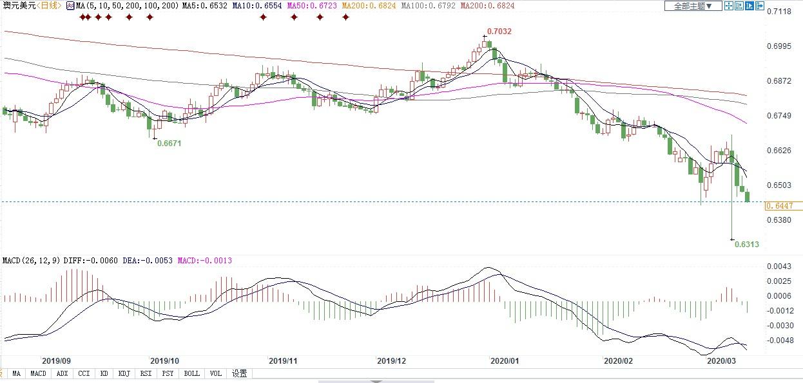Select the crosshair cursor tool icon

point(729,6)
